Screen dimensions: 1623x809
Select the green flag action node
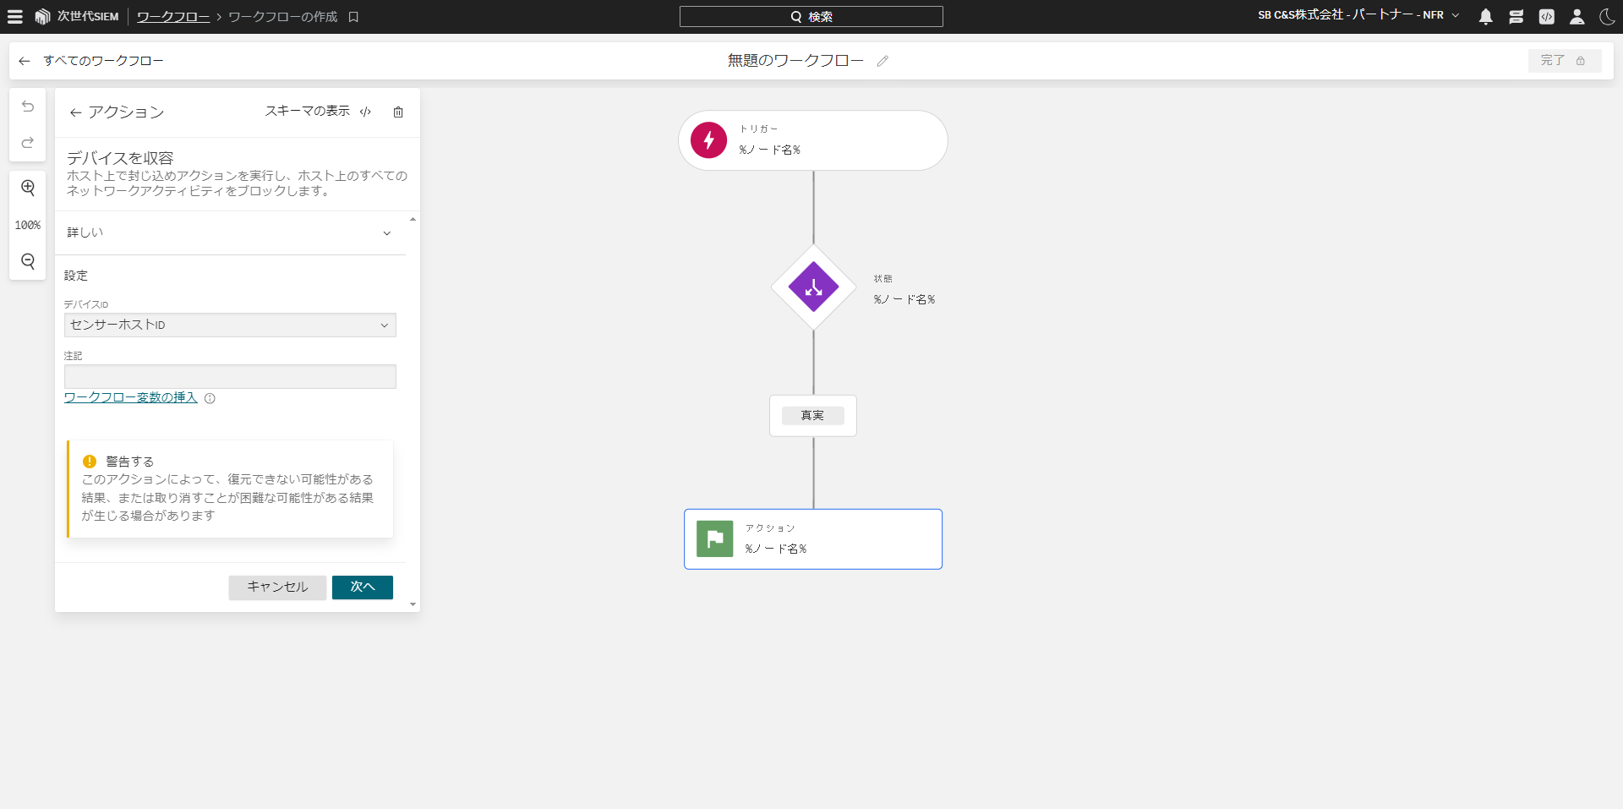[714, 538]
